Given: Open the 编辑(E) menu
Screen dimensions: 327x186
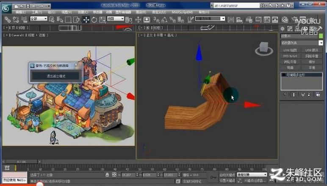Looking at the screenshot, I should (x=21, y=12).
